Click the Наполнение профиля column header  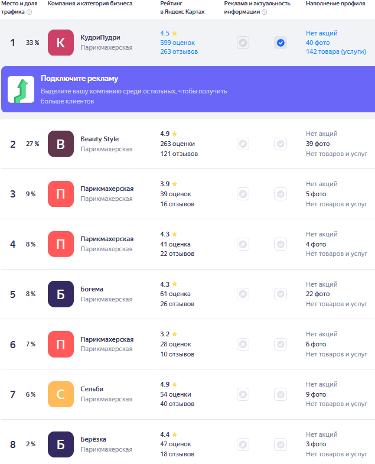pos(335,4)
